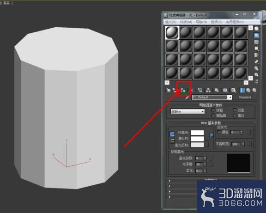Open material editor Options icon
The height and width of the screenshot is (213, 266).
click(x=256, y=68)
